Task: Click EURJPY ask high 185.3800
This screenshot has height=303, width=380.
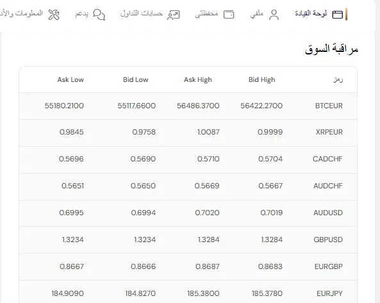Action: (x=203, y=293)
